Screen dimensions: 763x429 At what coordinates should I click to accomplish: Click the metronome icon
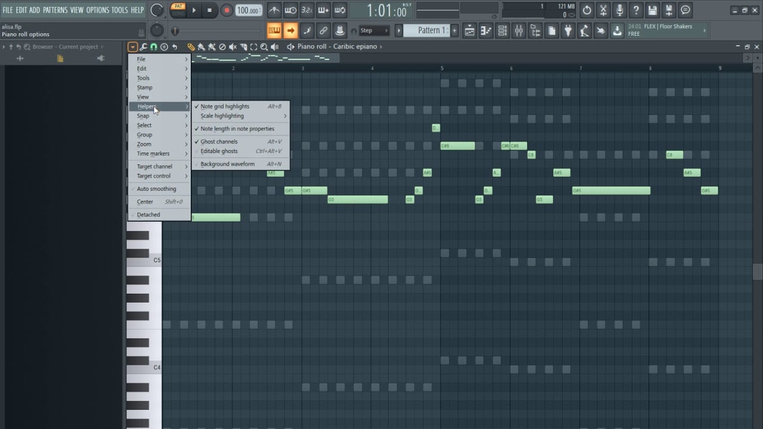pos(274,10)
